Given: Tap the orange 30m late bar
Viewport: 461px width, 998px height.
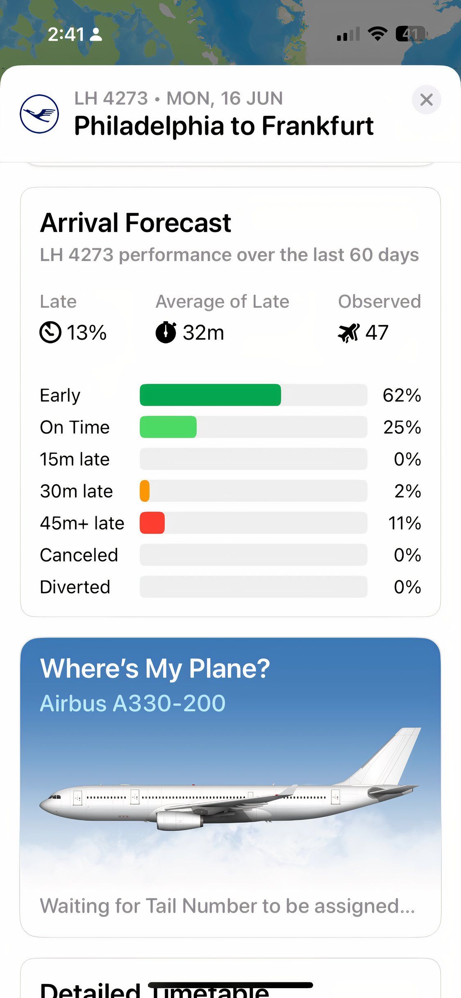Looking at the screenshot, I should click(x=145, y=491).
